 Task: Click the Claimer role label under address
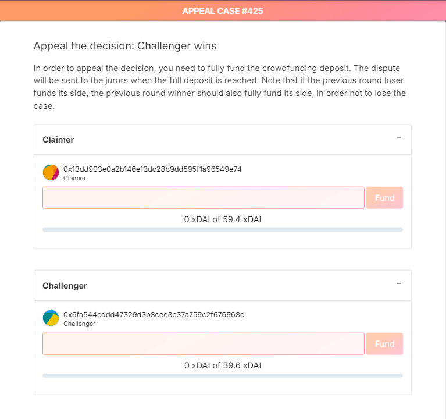pyautogui.click(x=74, y=178)
